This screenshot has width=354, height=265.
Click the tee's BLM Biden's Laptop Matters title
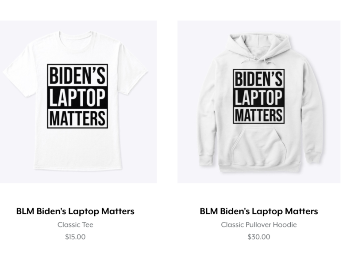click(x=75, y=212)
